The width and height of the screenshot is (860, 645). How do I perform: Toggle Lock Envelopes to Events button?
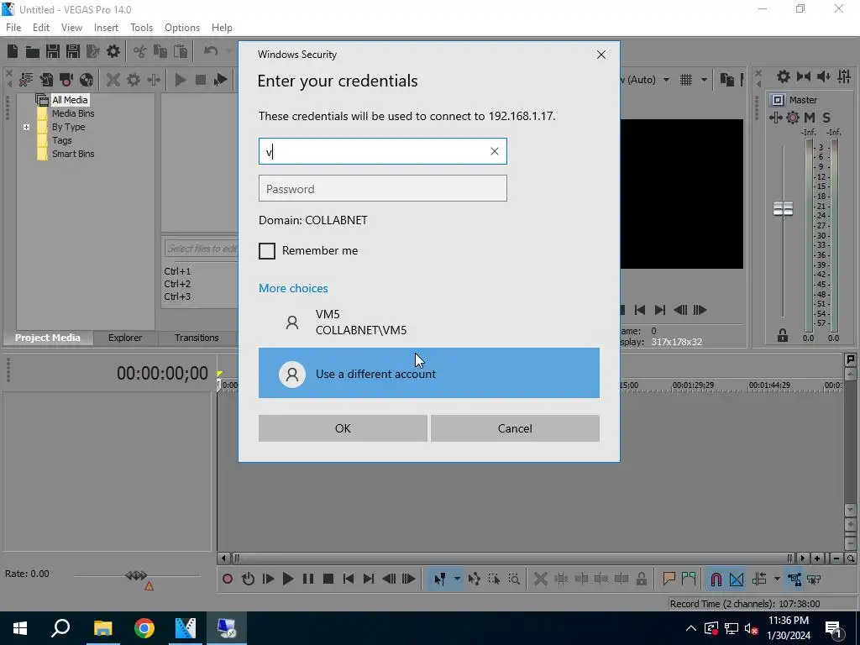tap(794, 579)
